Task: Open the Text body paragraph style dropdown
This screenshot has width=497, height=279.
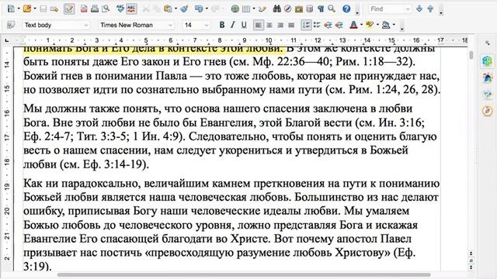Action: [86, 25]
